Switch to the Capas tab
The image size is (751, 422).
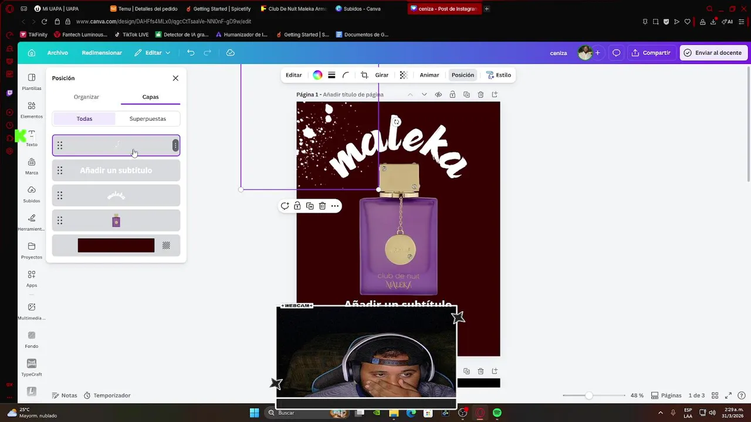150,97
